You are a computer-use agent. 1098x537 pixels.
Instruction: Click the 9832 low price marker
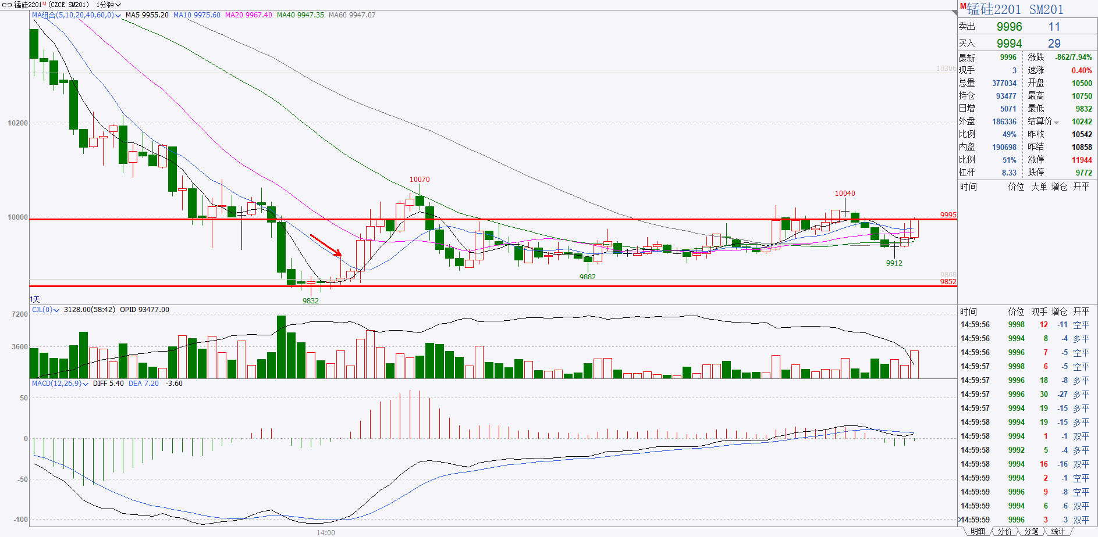pyautogui.click(x=311, y=301)
